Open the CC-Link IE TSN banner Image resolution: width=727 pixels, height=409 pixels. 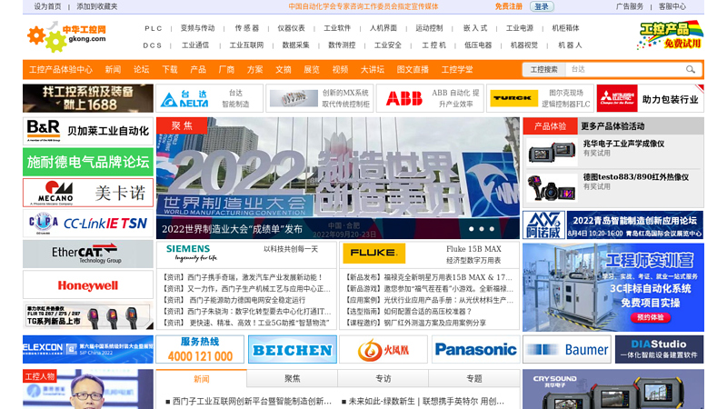coord(88,224)
